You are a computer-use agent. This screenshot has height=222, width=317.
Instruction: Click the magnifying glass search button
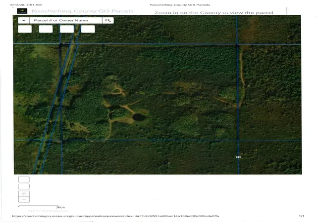click(108, 20)
